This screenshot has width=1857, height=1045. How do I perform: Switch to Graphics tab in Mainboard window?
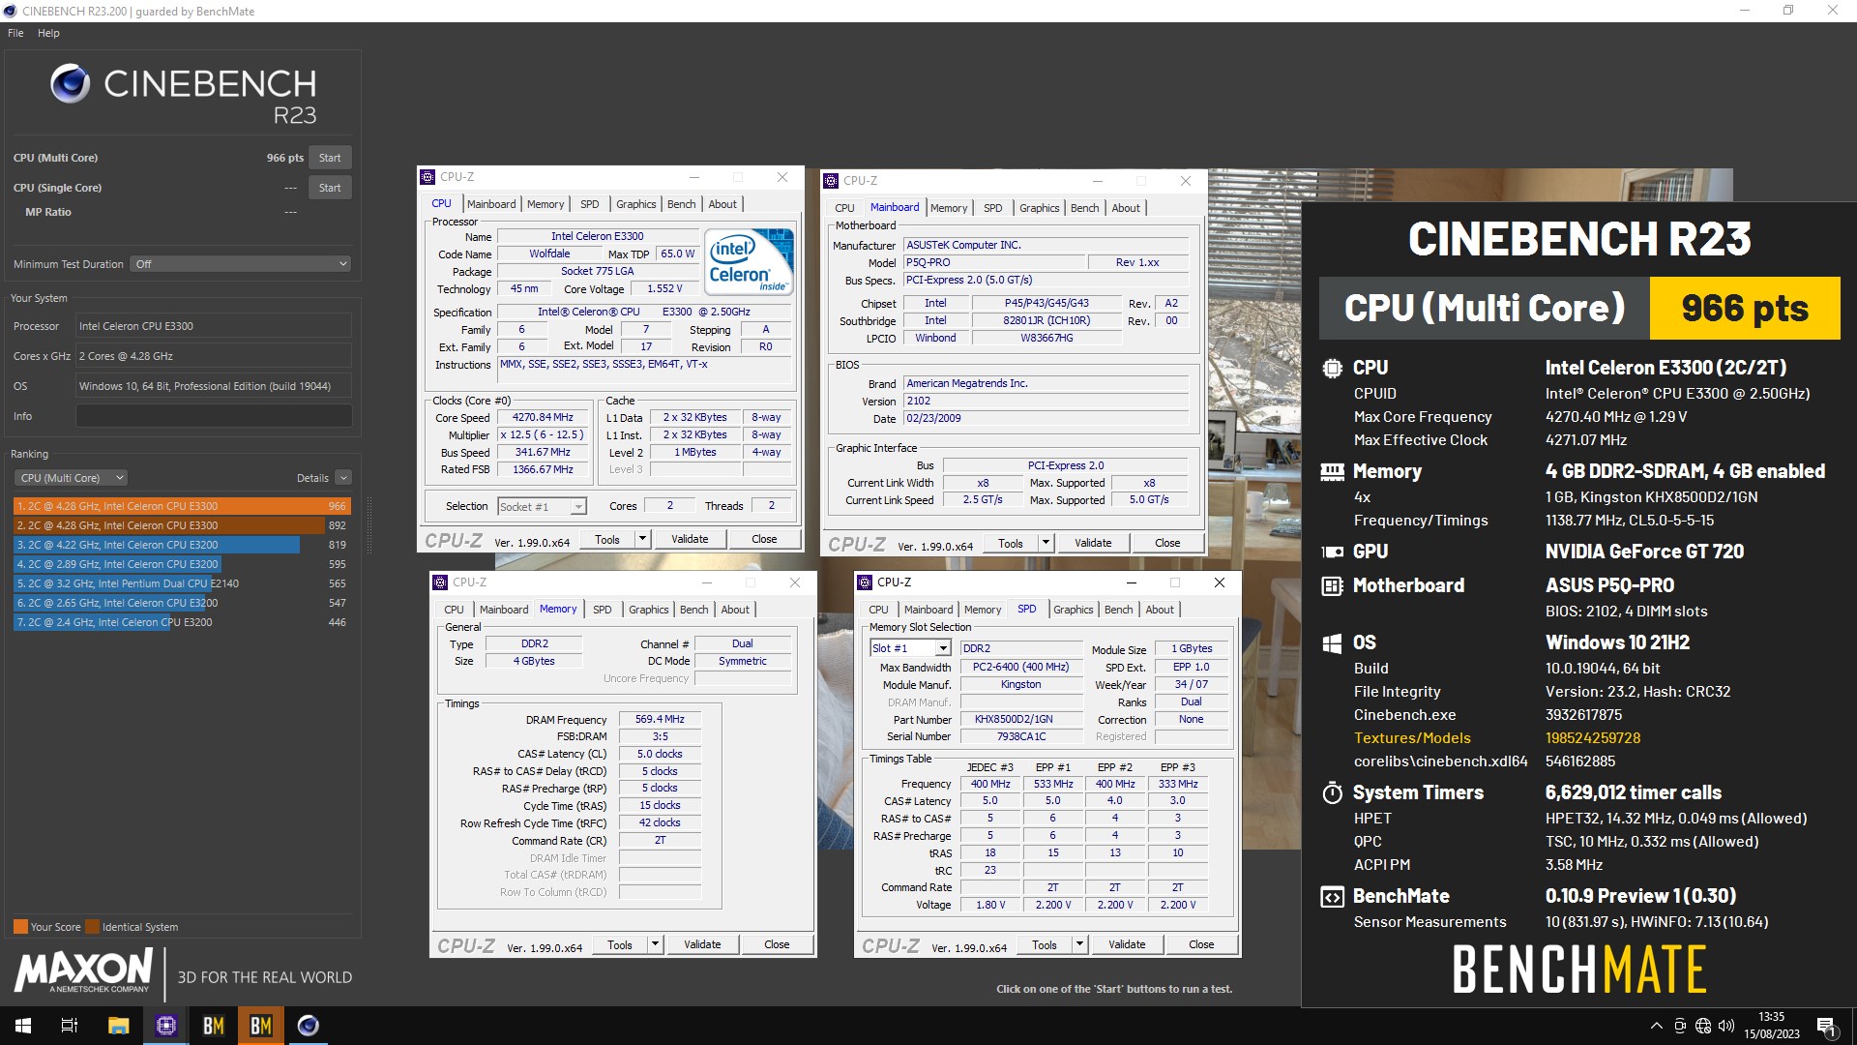[1039, 208]
